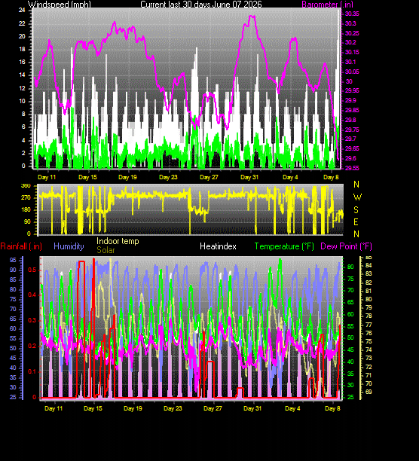Click the "24" value on the windspeed axis
Image resolution: width=419 pixels, height=461 pixels.
click(x=22, y=11)
